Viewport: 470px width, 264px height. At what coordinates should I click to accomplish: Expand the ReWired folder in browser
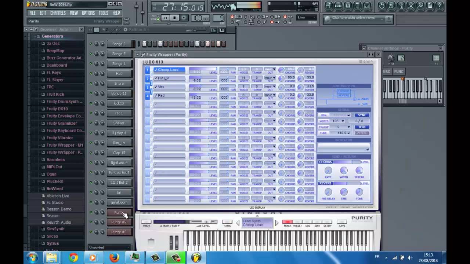[54, 188]
